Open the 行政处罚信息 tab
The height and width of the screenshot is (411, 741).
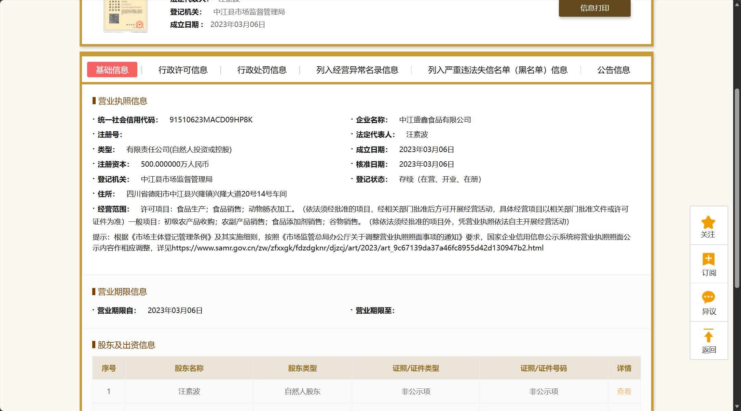pyautogui.click(x=262, y=70)
